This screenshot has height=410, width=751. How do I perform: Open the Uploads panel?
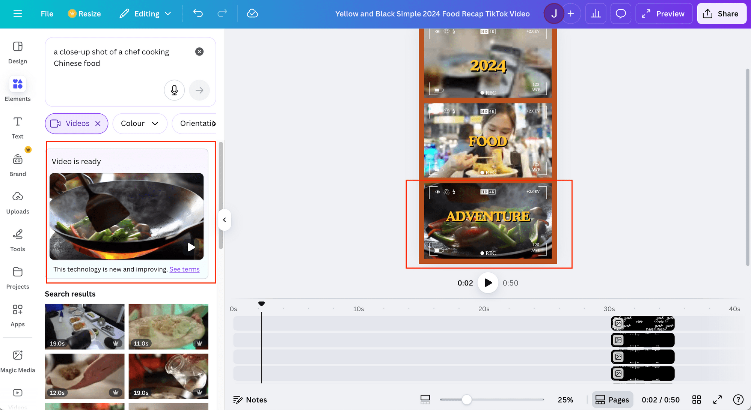pos(17,202)
